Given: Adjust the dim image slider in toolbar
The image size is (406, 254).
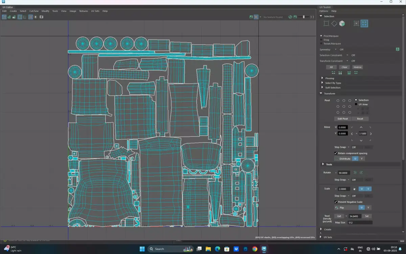Looking at the screenshot, I should (303, 17).
